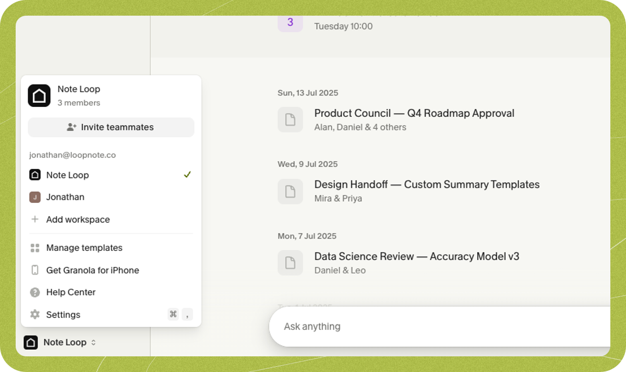This screenshot has width=626, height=372.
Task: Click the document icon beside Design Handoff
Action: (290, 191)
